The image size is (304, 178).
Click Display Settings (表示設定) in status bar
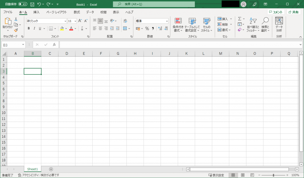[216, 175]
